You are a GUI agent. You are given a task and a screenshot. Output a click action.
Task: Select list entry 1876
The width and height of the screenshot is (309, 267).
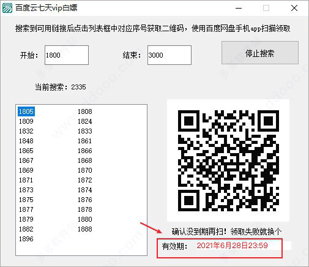click(85, 200)
